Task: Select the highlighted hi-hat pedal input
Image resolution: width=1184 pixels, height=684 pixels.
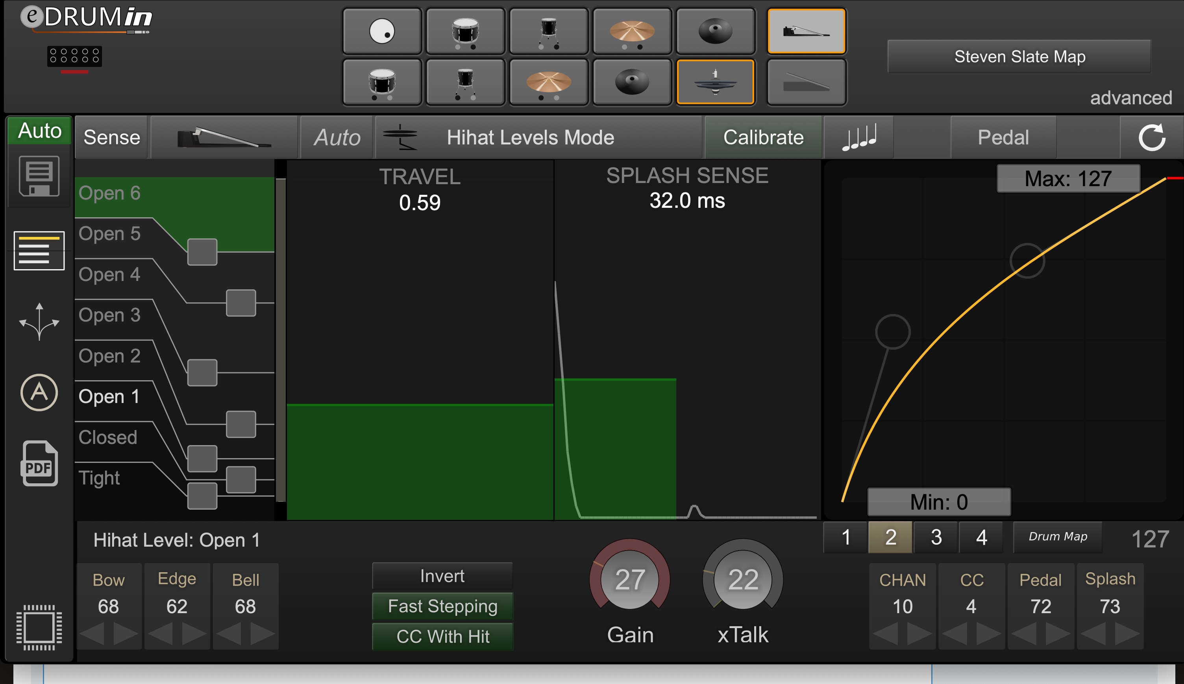Action: click(806, 31)
